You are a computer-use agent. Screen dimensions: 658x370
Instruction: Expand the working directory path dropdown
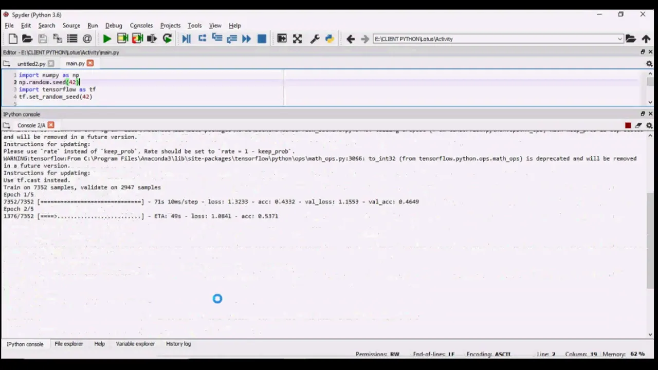pos(620,39)
